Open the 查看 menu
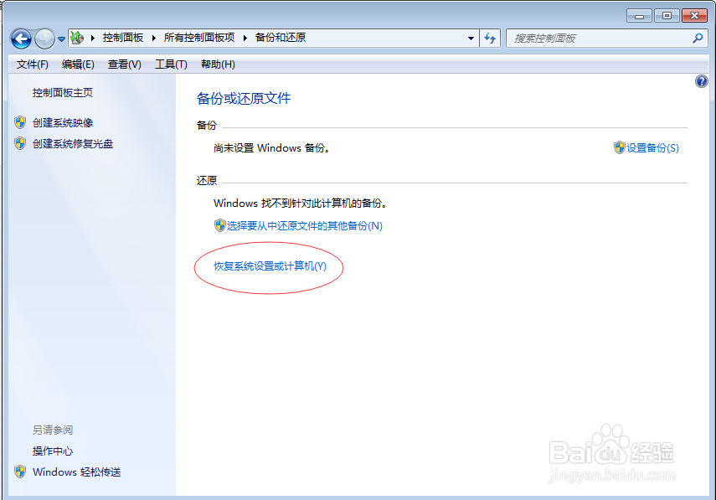The height and width of the screenshot is (500, 716). pyautogui.click(x=123, y=64)
